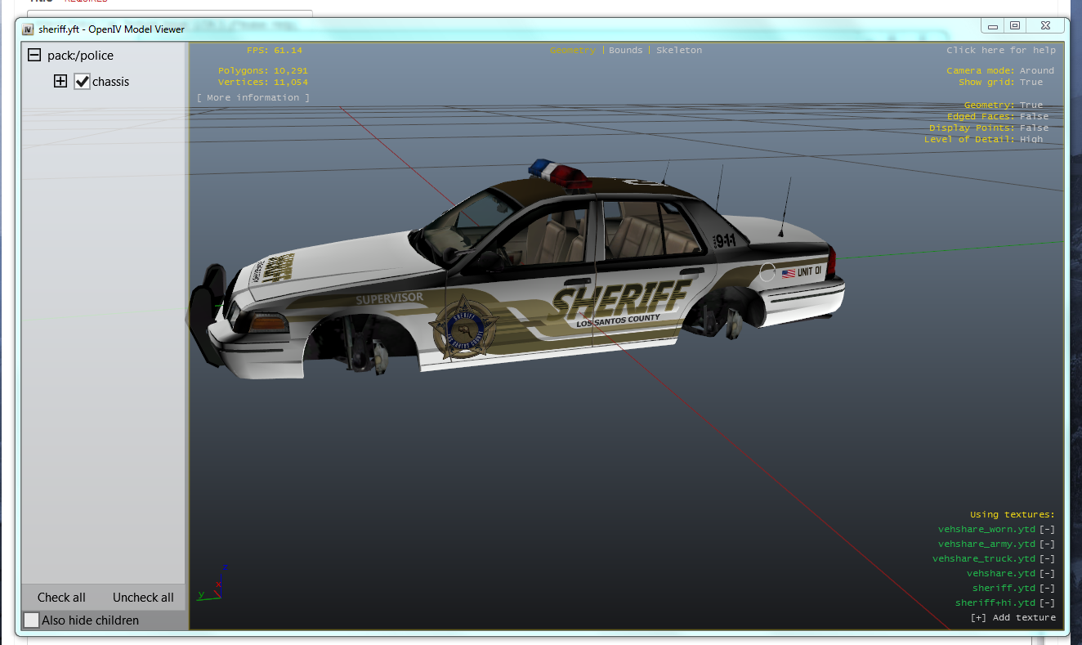
Task: Click the Vertices count readout
Action: 263,83
